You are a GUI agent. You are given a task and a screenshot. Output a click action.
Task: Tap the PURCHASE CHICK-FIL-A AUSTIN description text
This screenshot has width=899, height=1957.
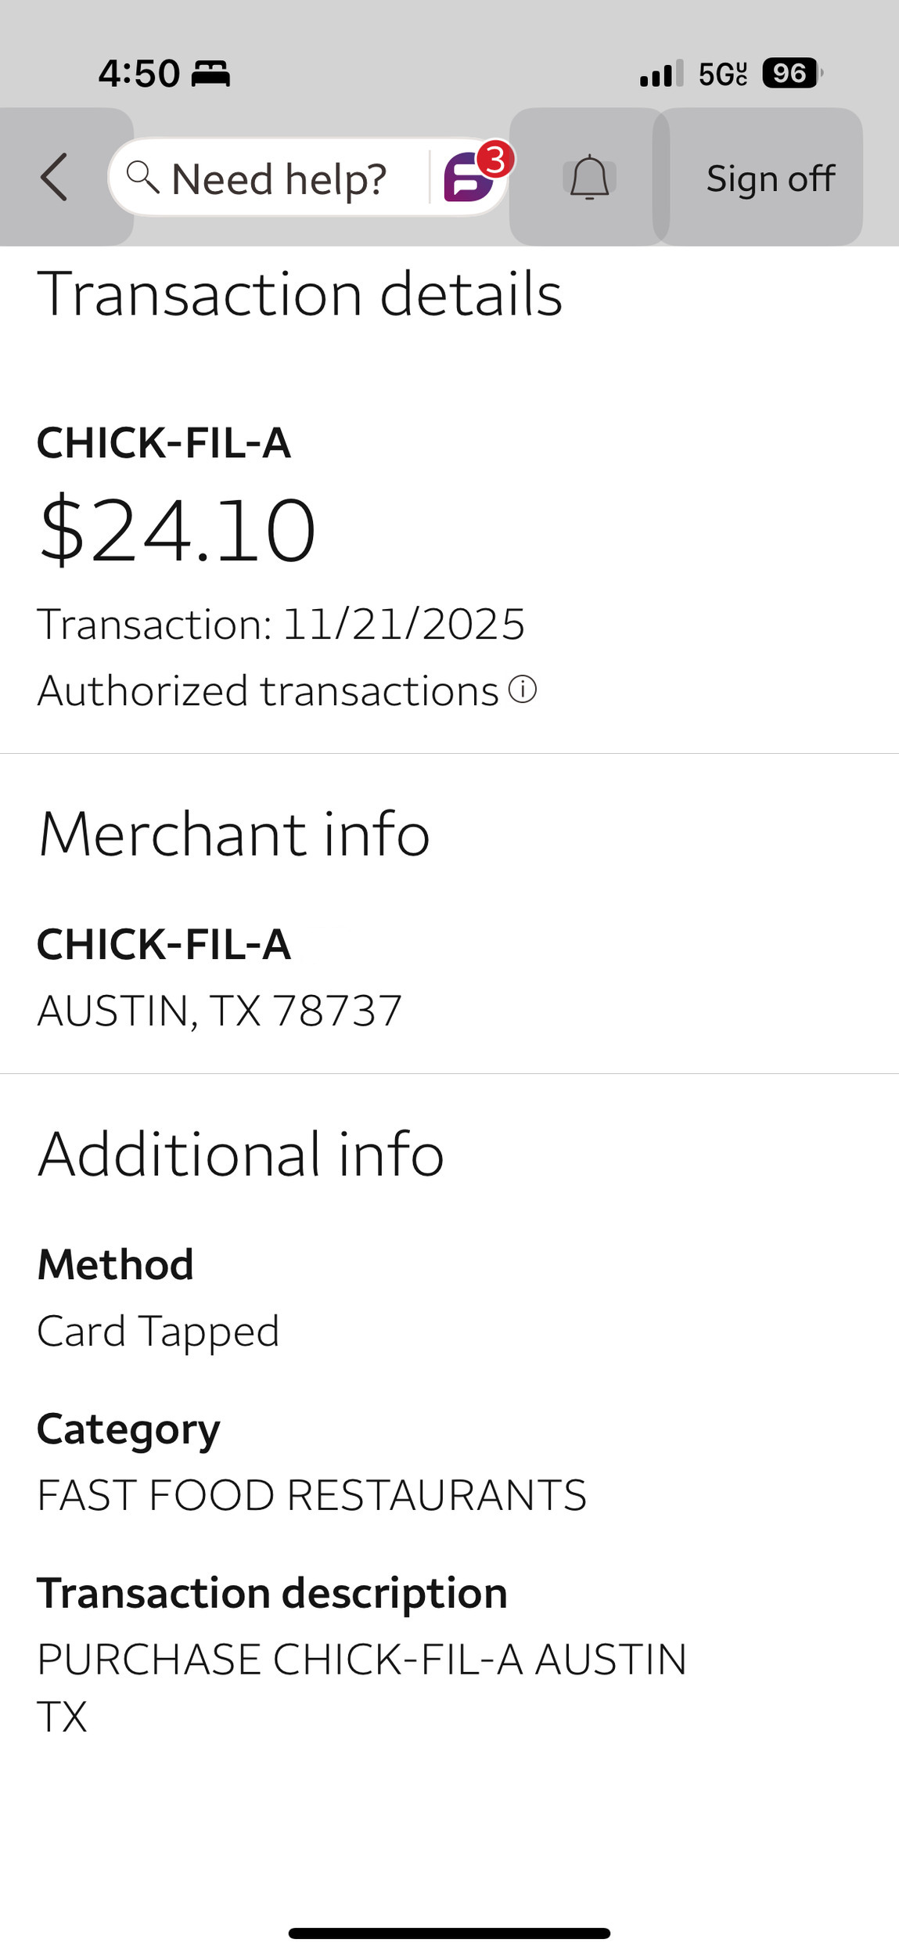(361, 1660)
